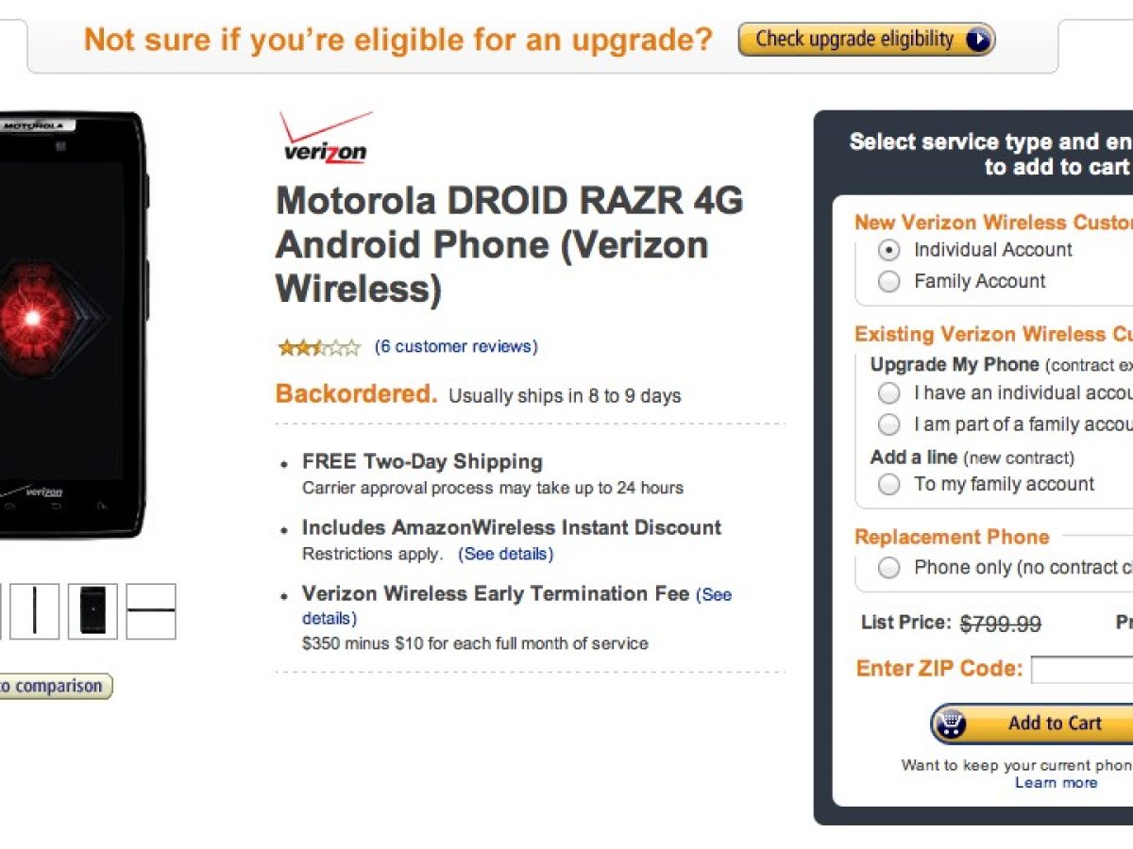Click the Verizon logo
Viewport: 1133px width, 849px height.
pyautogui.click(x=325, y=138)
